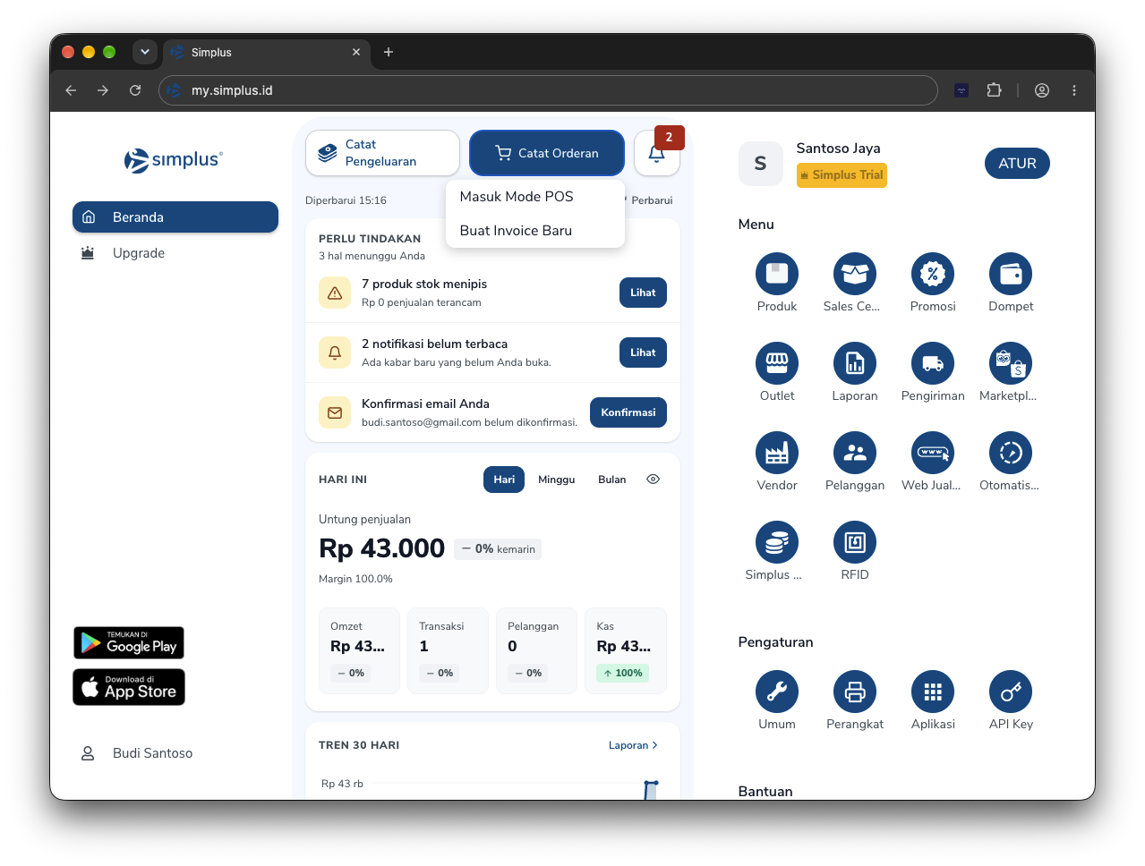Click the Catat Orderan button
Image resolution: width=1145 pixels, height=866 pixels.
tap(547, 153)
